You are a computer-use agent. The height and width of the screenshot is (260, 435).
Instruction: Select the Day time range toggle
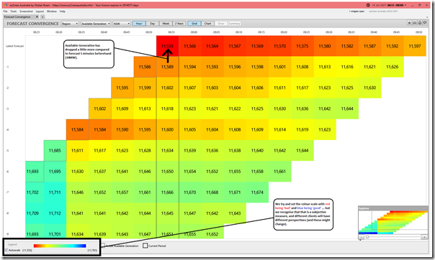(152, 24)
